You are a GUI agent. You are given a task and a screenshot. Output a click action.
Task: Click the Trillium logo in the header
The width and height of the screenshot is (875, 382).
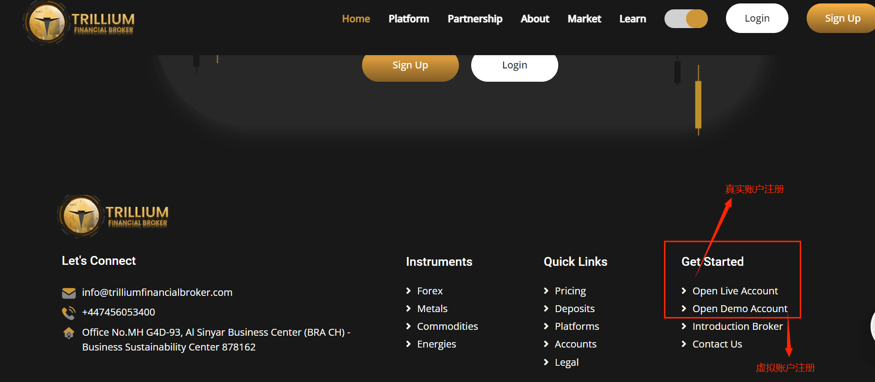coord(79,23)
